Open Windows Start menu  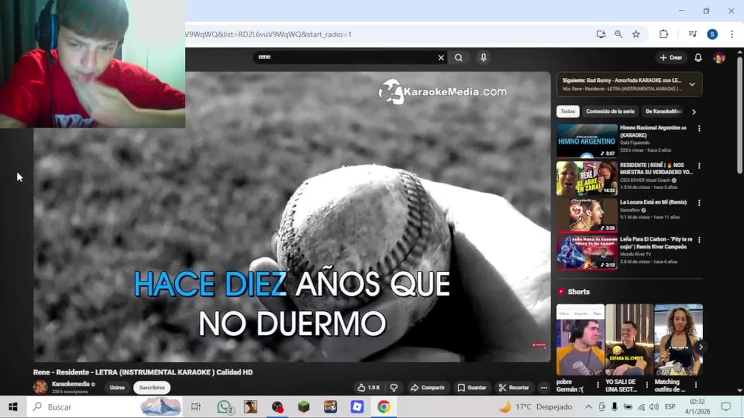[13, 407]
